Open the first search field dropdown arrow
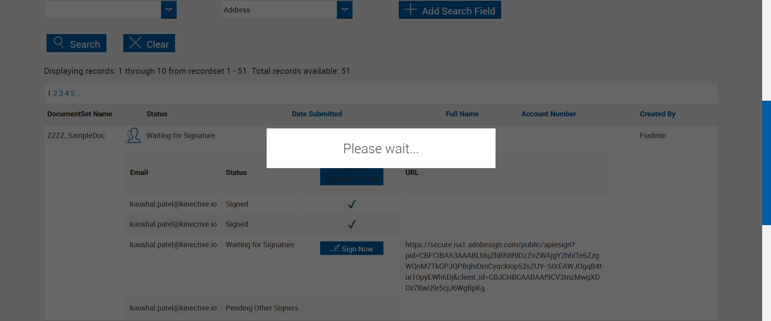The width and height of the screenshot is (771, 321). pos(169,10)
